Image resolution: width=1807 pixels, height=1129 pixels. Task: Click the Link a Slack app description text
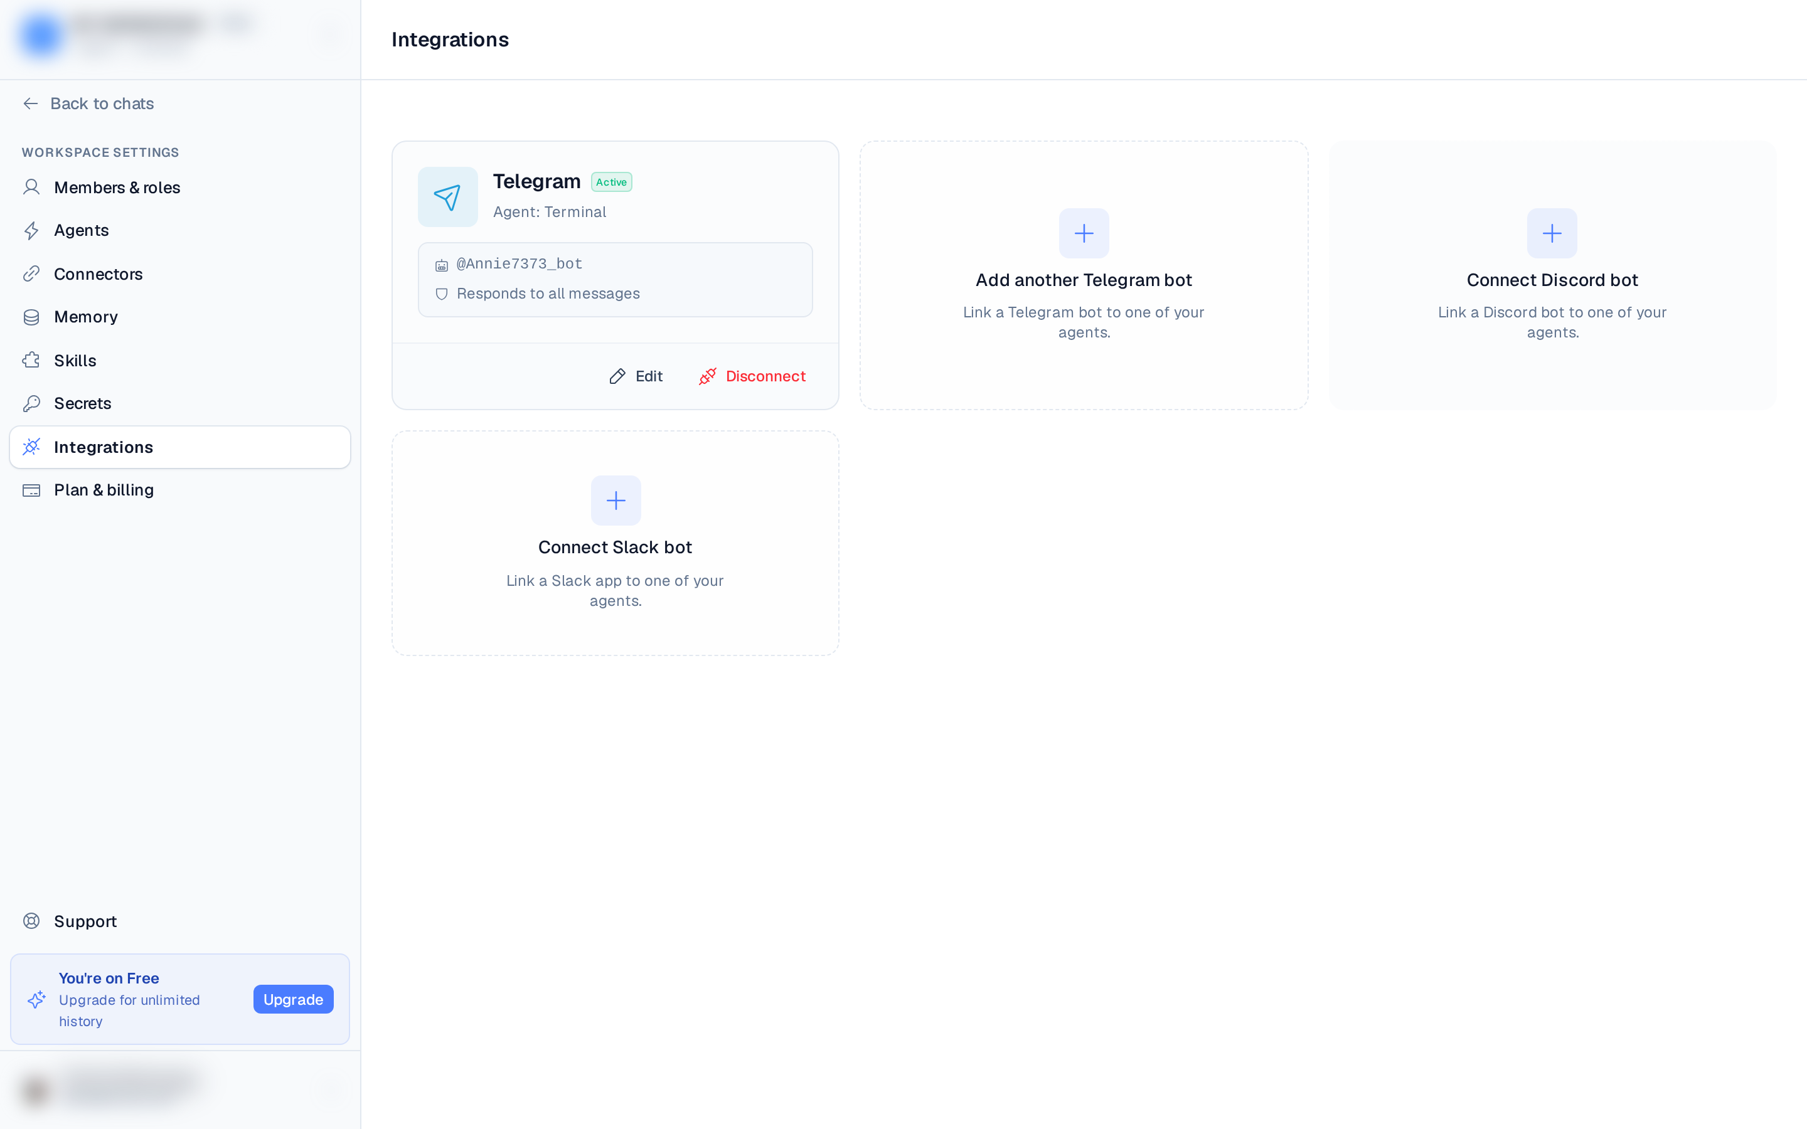click(616, 591)
